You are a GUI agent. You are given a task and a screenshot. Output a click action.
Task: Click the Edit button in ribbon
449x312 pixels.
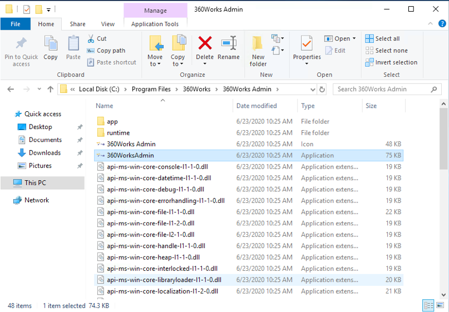pyautogui.click(x=335, y=51)
